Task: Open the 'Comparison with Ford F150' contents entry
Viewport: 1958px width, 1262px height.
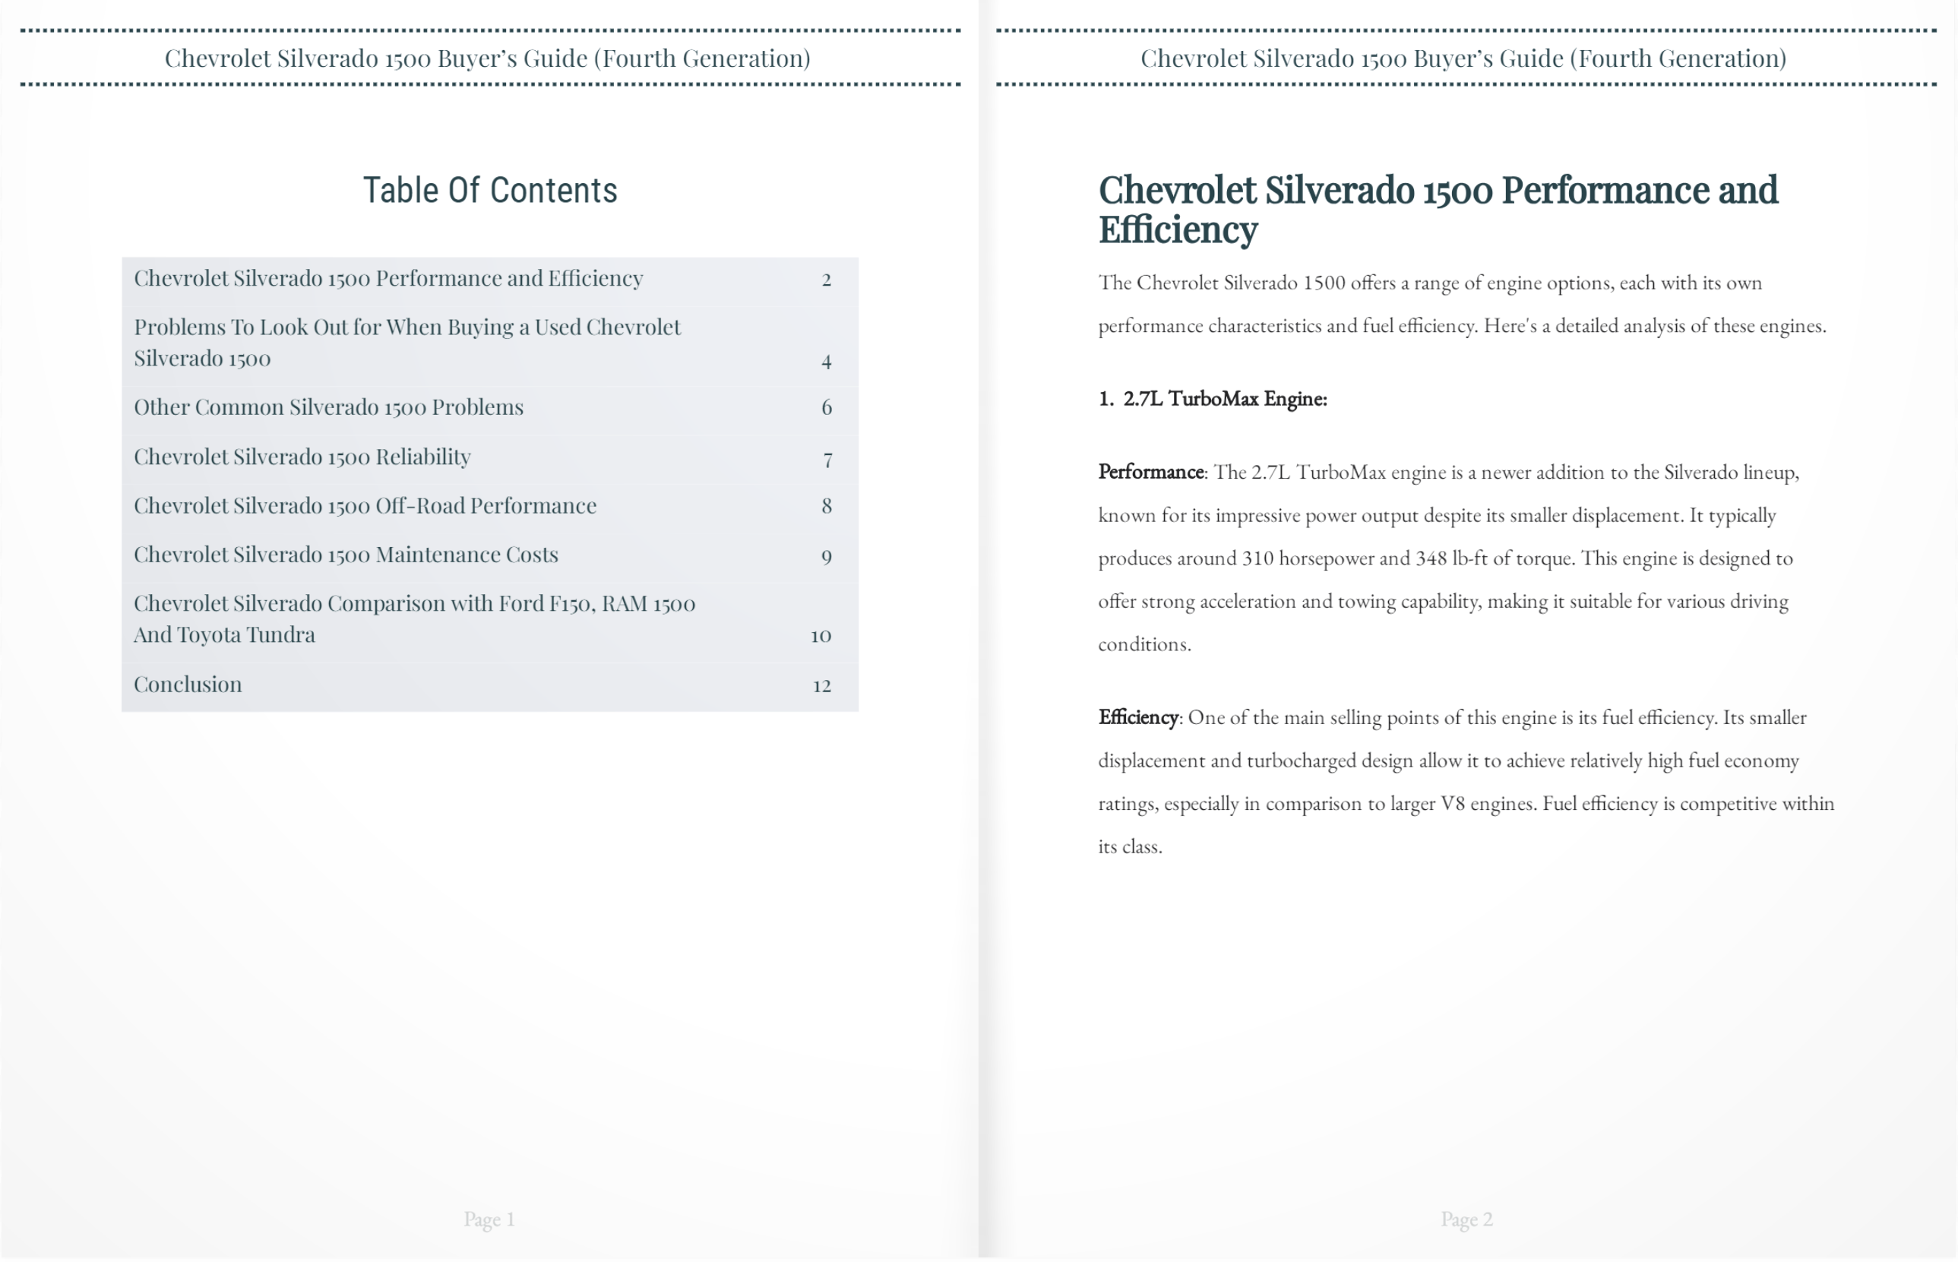Action: click(415, 618)
